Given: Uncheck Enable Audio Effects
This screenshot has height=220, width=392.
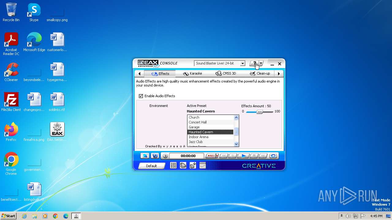Looking at the screenshot, I should pos(141,96).
